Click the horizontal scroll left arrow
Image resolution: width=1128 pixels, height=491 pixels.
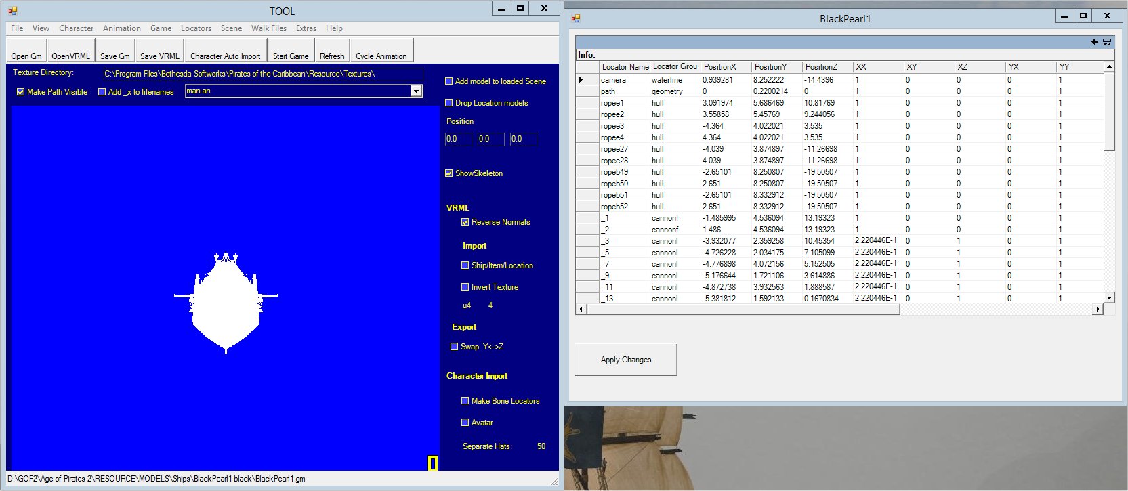tap(581, 309)
